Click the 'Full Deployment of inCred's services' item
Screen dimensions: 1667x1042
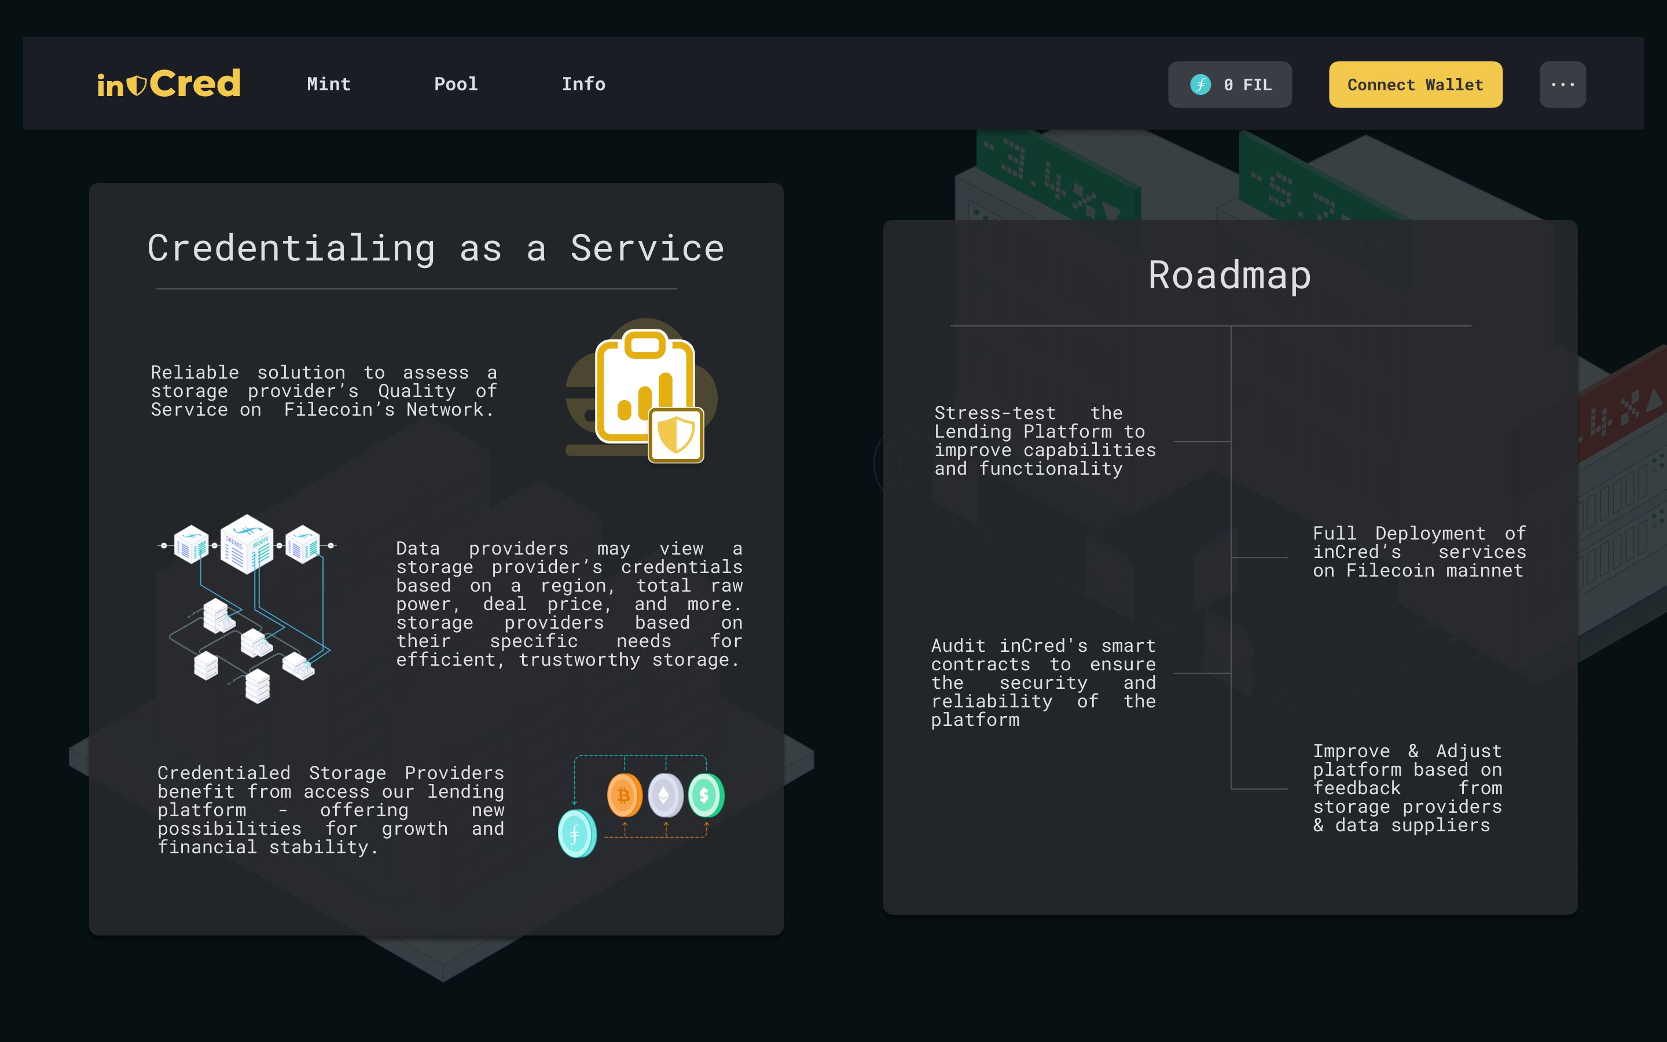pyautogui.click(x=1419, y=551)
